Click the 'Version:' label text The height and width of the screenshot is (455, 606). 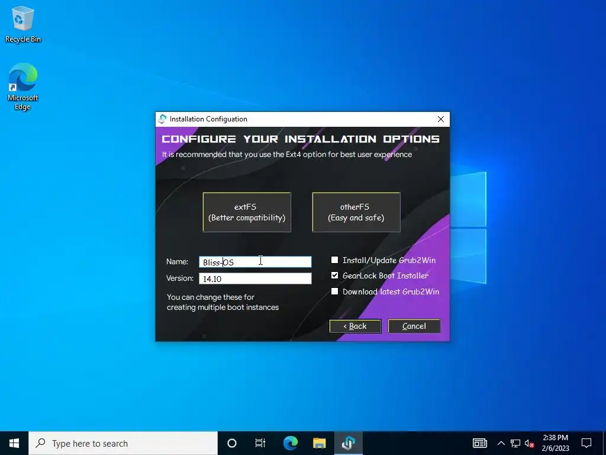click(180, 278)
